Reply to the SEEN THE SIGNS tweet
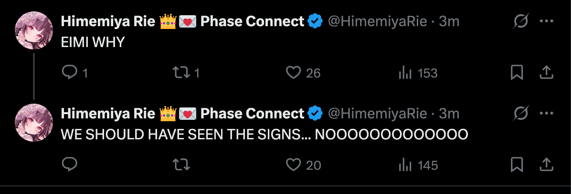This screenshot has width=571, height=194. (x=70, y=165)
